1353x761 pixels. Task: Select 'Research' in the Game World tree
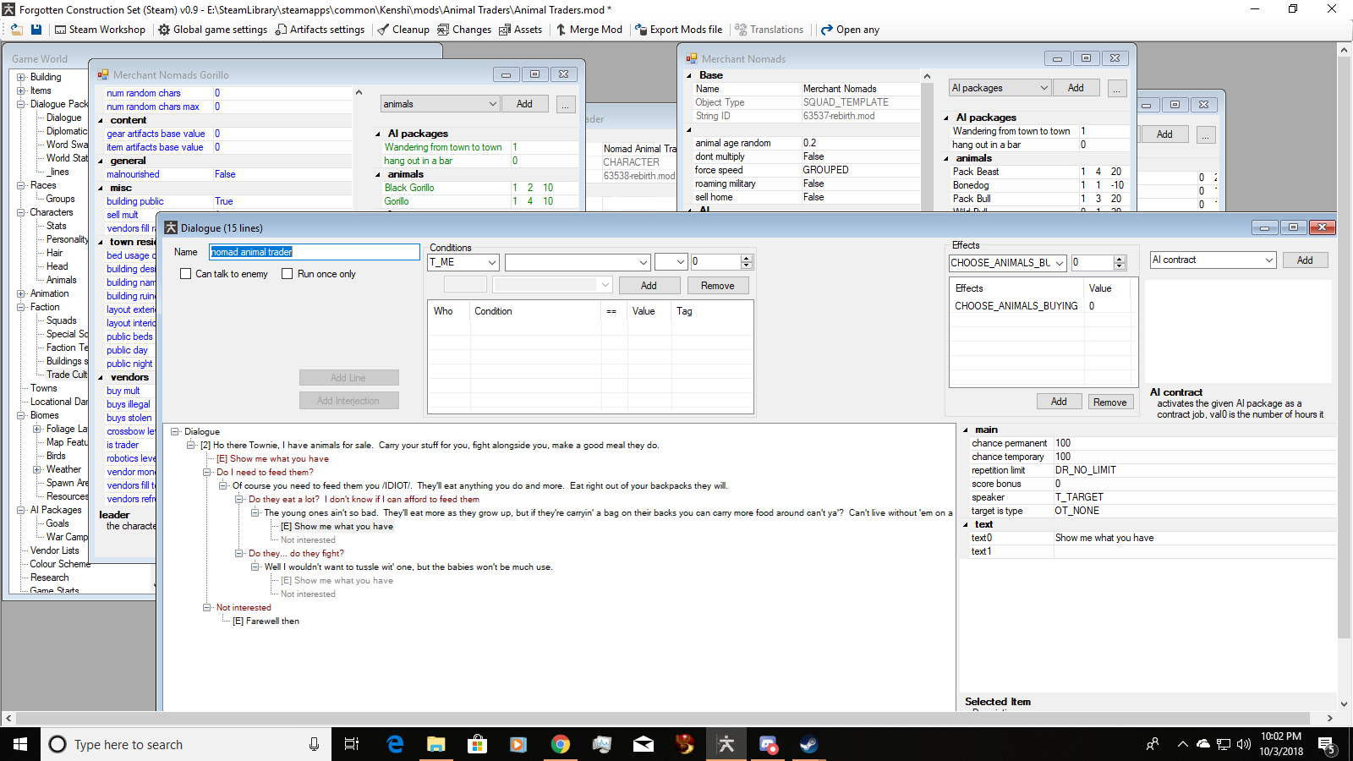[50, 578]
